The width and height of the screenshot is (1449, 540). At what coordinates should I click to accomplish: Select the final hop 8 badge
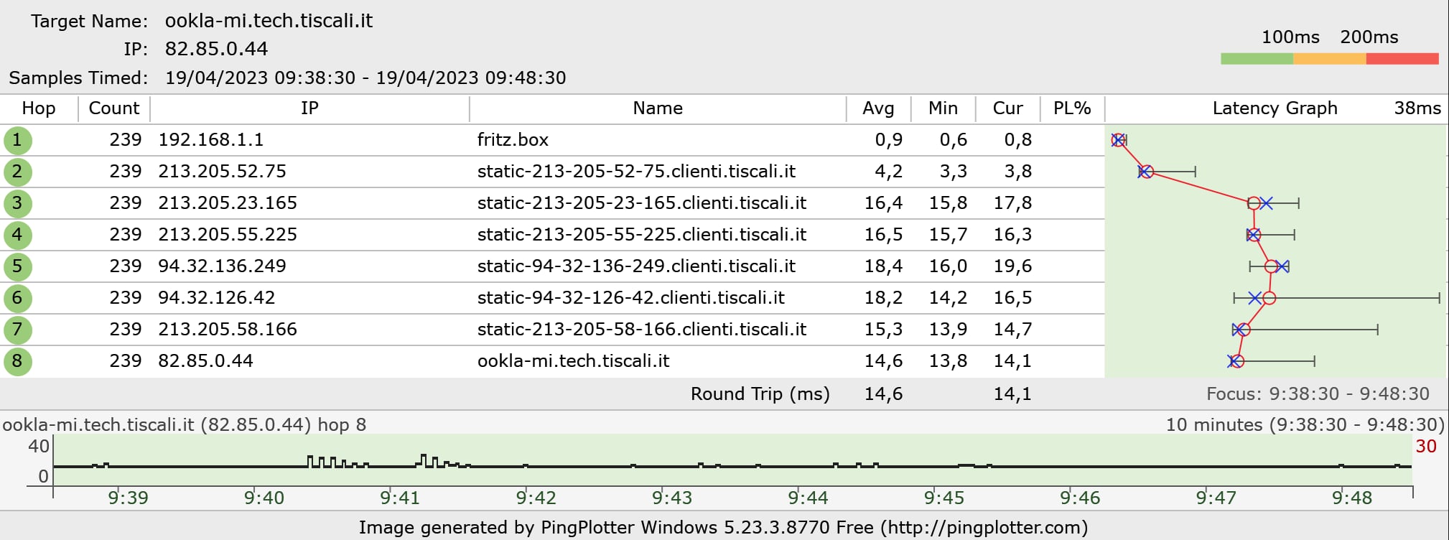pyautogui.click(x=17, y=361)
